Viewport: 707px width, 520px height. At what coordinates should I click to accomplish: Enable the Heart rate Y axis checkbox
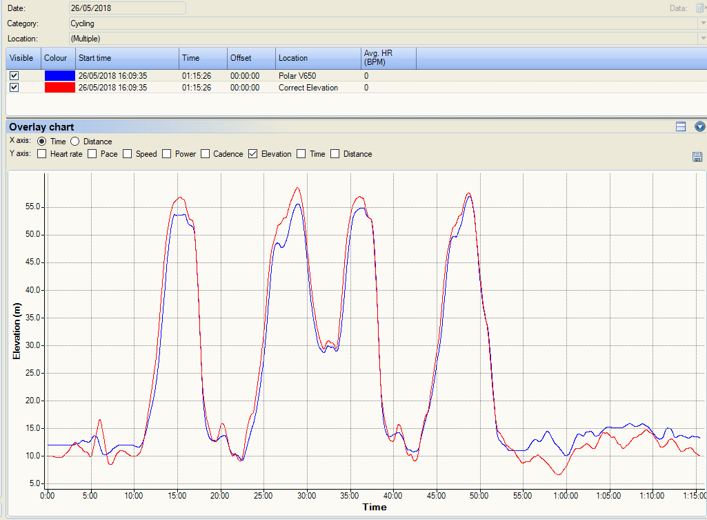[x=42, y=154]
